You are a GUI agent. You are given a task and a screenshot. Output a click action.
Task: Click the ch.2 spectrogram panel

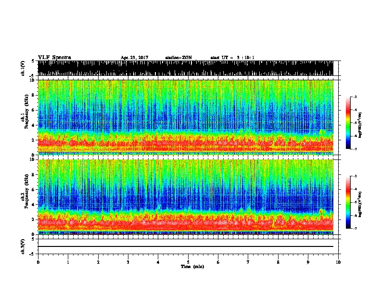tap(185, 197)
